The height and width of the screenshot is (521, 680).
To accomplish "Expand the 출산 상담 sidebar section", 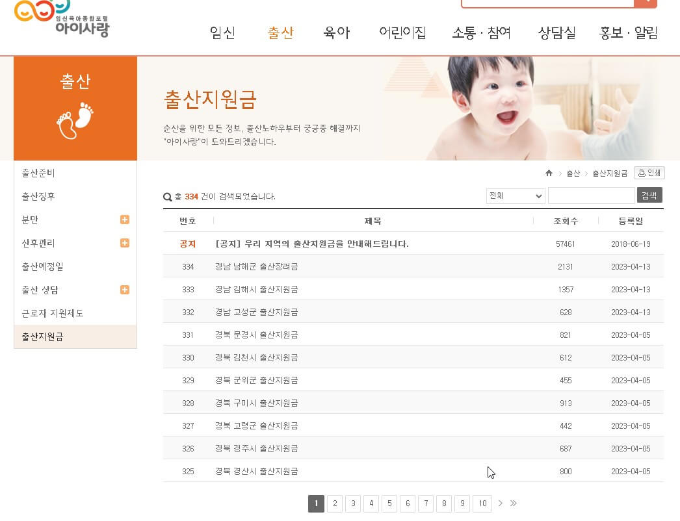I will pos(124,290).
